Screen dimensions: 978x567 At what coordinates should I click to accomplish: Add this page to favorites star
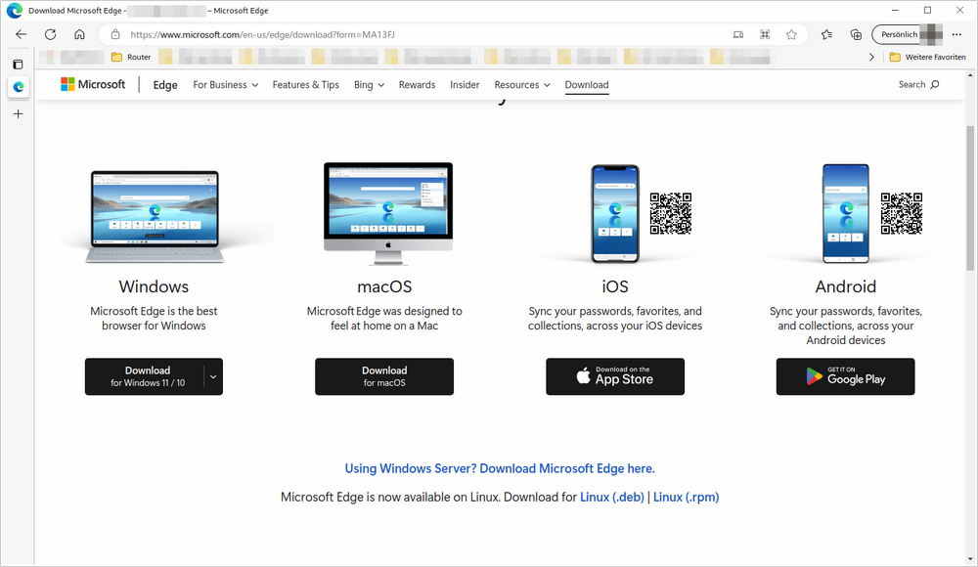(791, 34)
